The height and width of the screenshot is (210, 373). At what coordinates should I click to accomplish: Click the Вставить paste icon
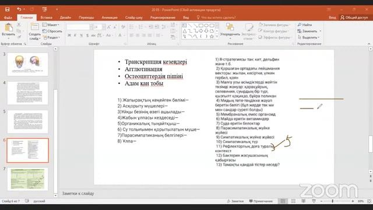(9, 27)
